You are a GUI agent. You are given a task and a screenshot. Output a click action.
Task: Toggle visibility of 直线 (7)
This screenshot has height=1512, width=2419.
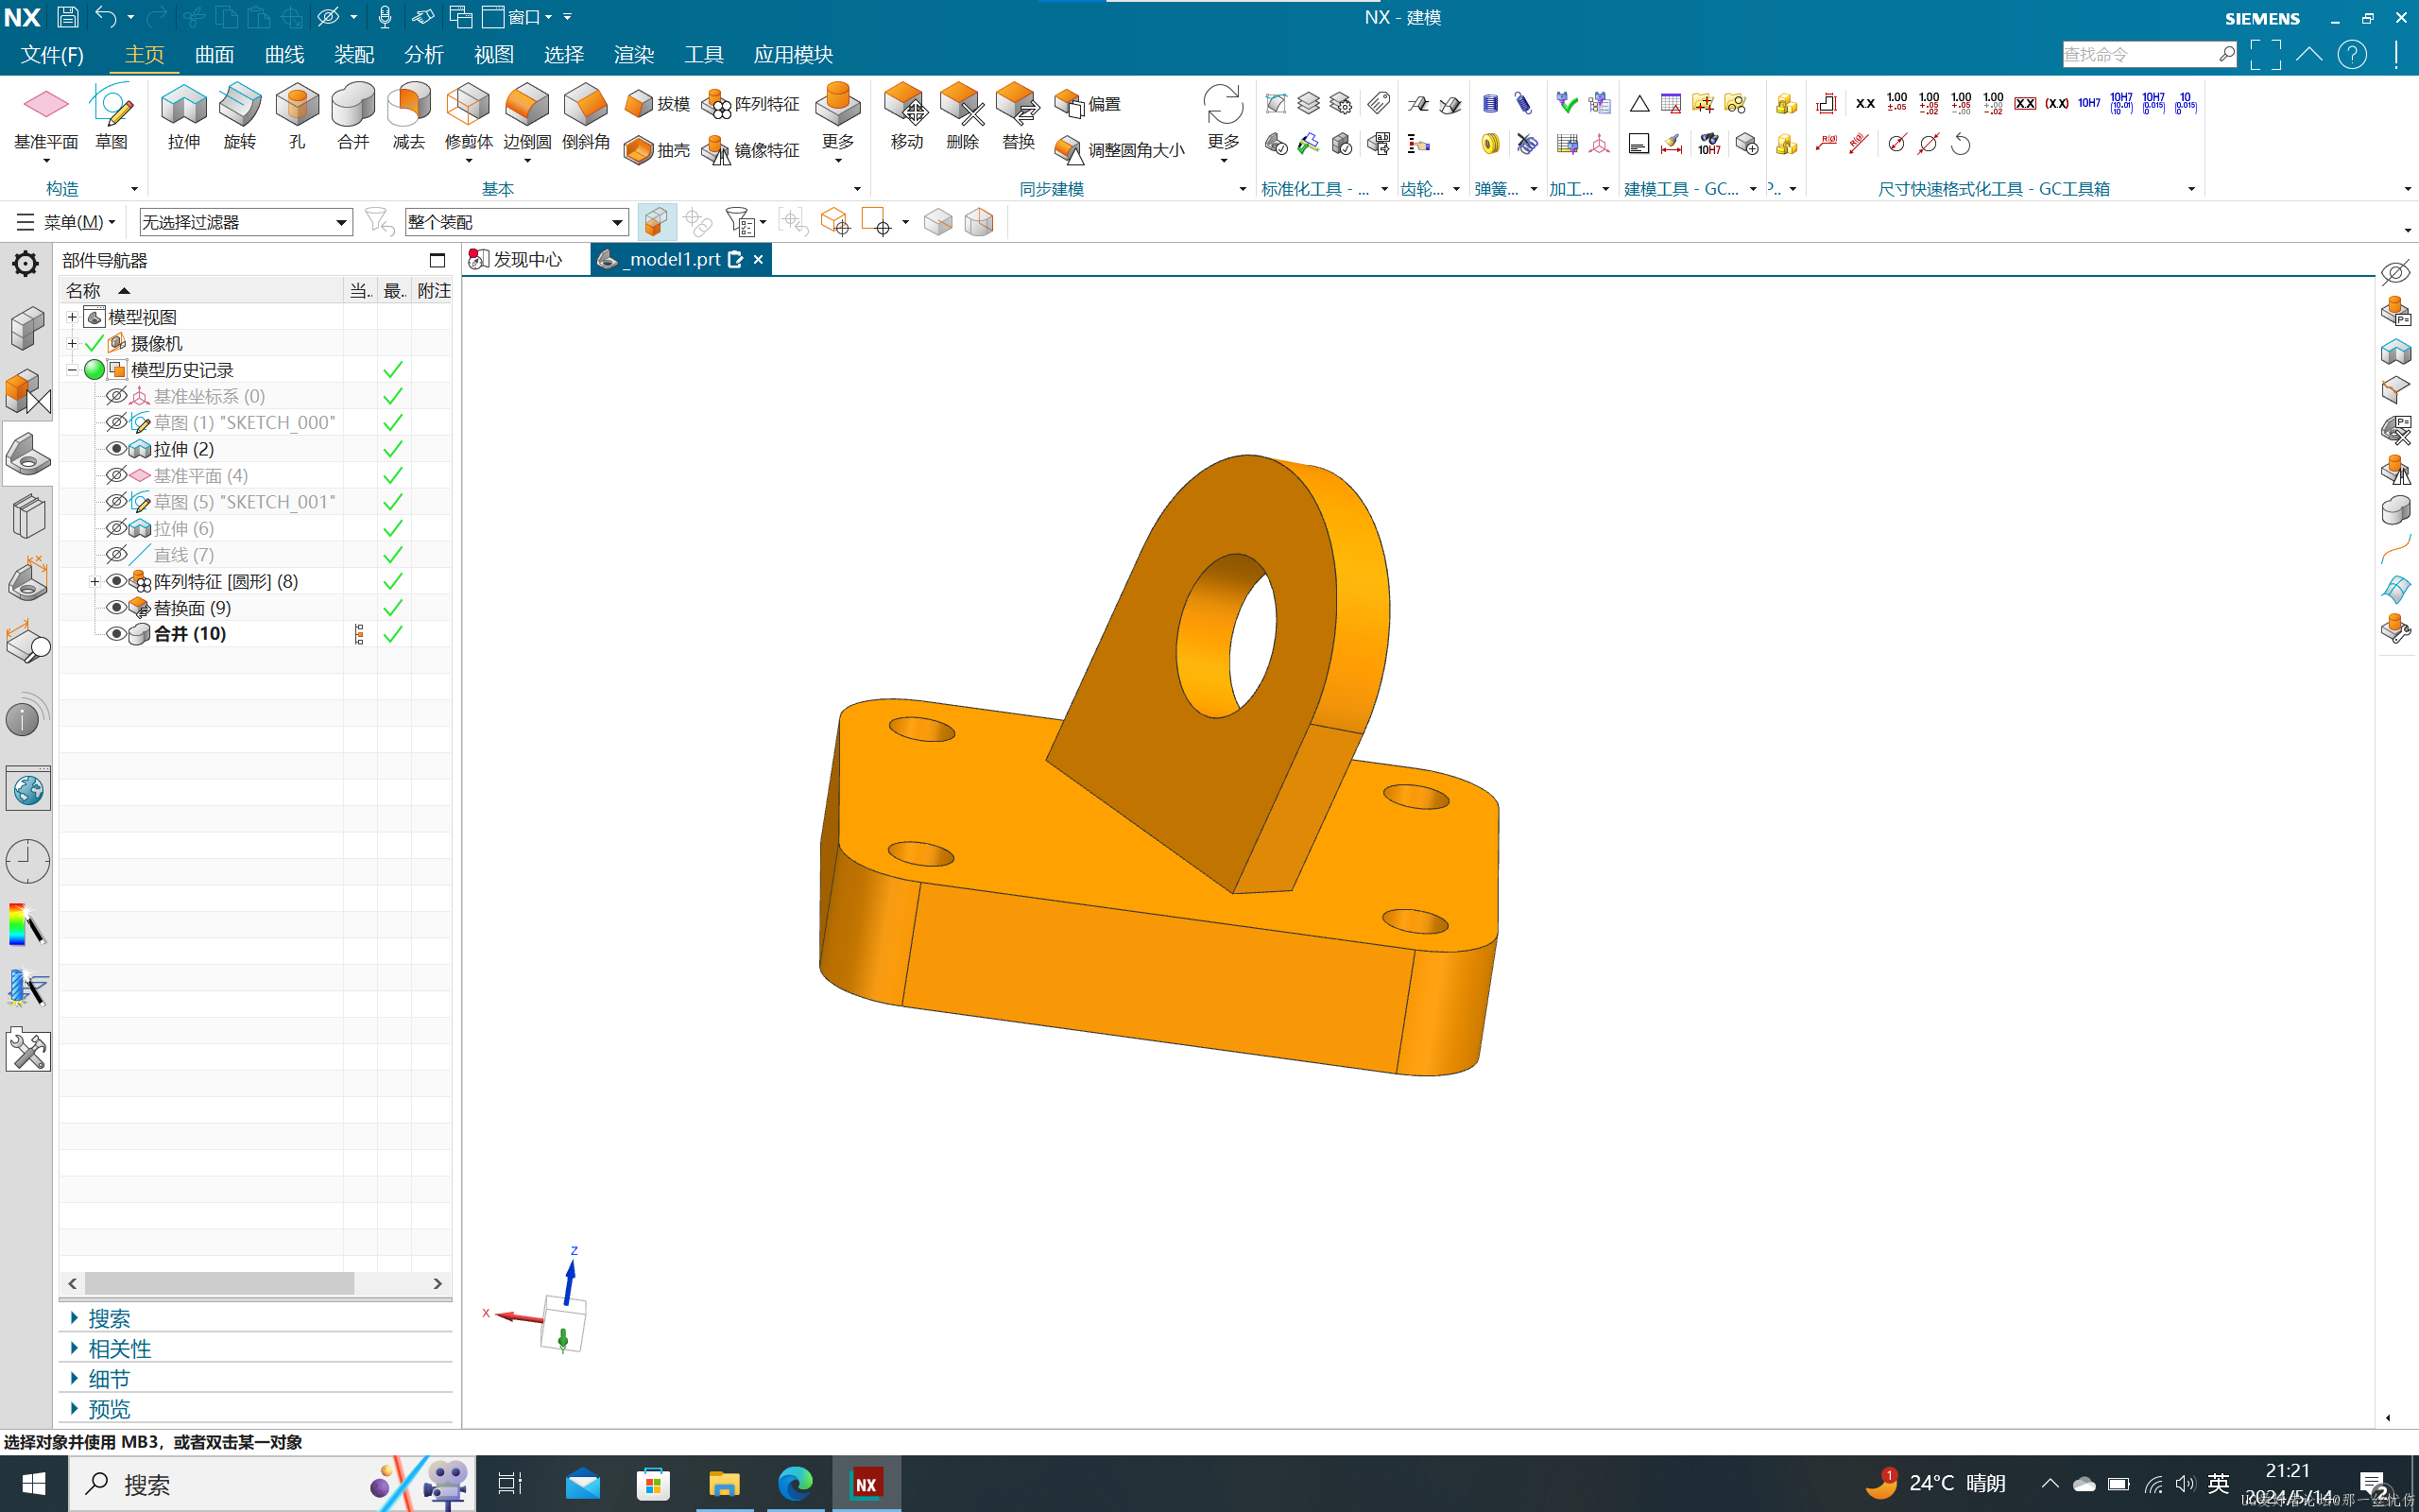116,554
